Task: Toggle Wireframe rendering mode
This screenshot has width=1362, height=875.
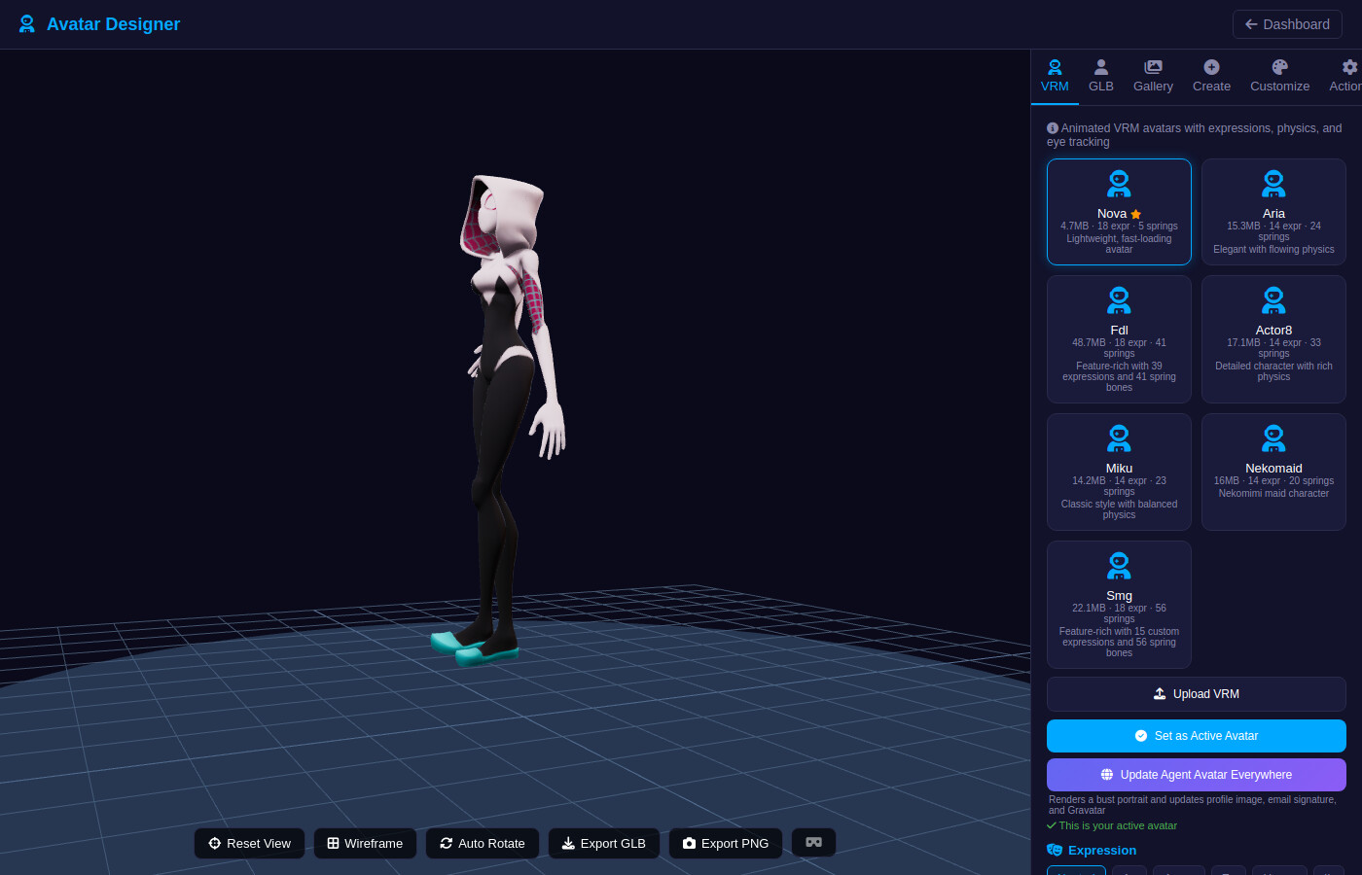Action: (365, 843)
